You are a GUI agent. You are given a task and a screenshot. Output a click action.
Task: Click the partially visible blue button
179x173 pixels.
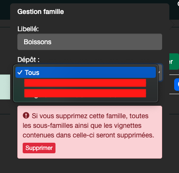(x=177, y=85)
